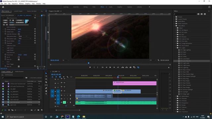Image resolution: width=212 pixels, height=119 pixels.
Task: Expand the Audio Effects folder
Action: [174, 21]
